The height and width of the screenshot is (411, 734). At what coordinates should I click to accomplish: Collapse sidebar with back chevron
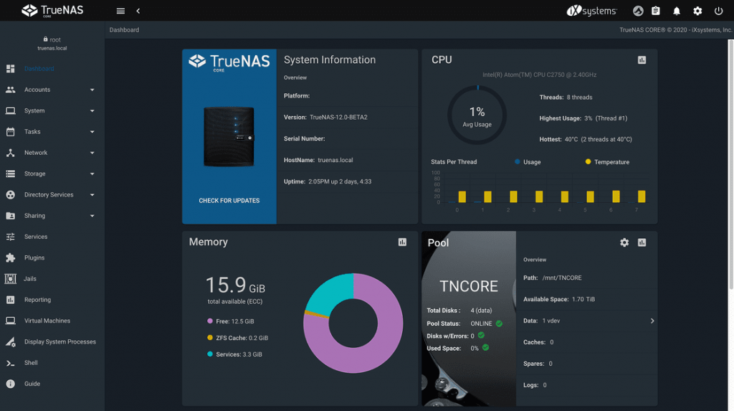pyautogui.click(x=138, y=11)
